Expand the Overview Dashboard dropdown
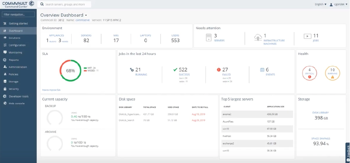Image resolution: width=350 pixels, height=163 pixels. click(86, 15)
